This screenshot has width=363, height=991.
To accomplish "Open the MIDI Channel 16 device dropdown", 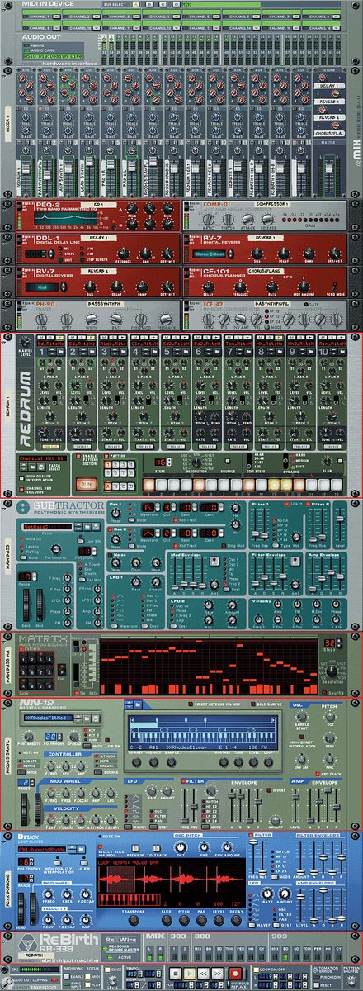I will (336, 28).
